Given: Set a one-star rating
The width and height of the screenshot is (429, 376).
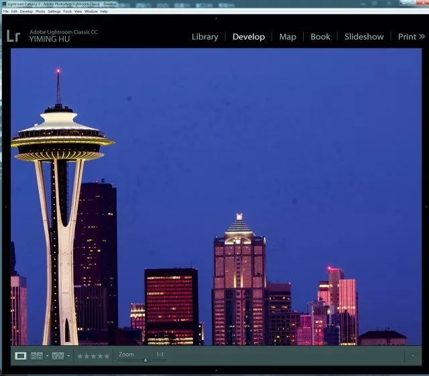Looking at the screenshot, I should (80, 356).
